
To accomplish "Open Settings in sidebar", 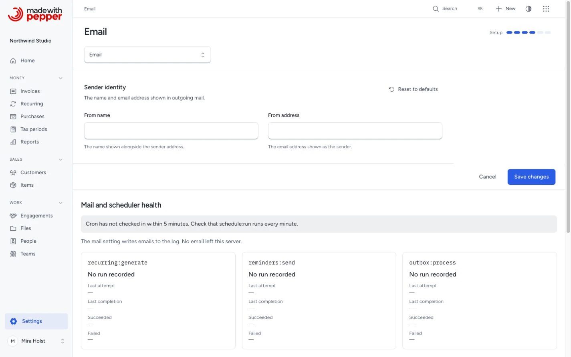I will [x=36, y=321].
